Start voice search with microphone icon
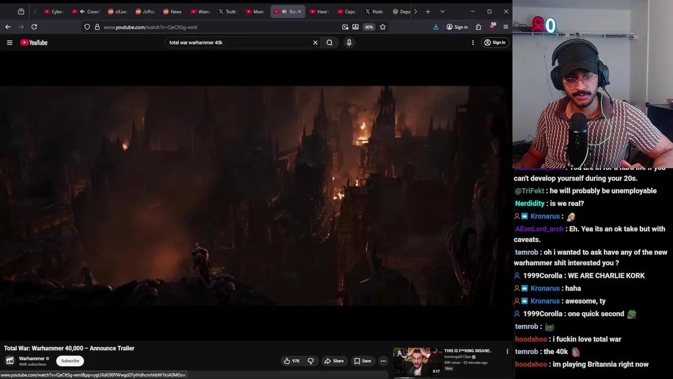This screenshot has width=673, height=379. pos(349,43)
